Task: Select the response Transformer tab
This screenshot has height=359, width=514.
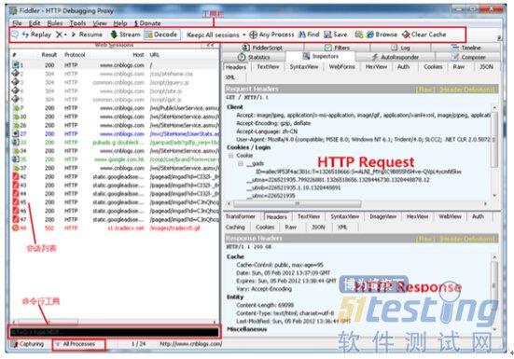Action: tap(241, 216)
